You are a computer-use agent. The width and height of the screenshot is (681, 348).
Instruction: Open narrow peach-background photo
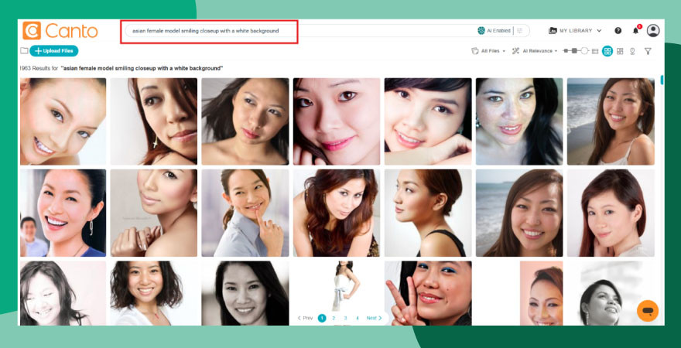pyautogui.click(x=541, y=293)
